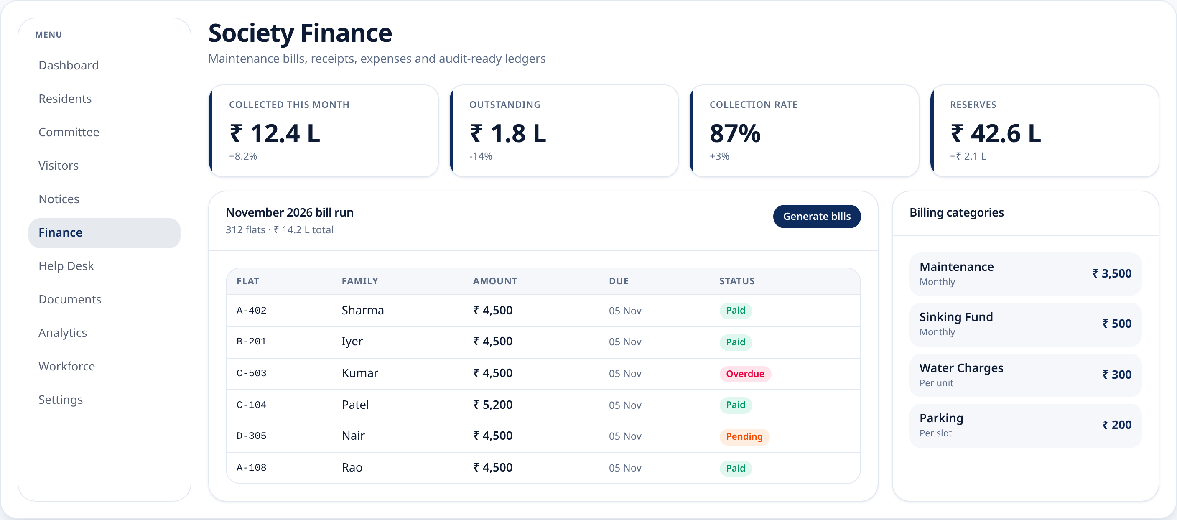1177x520 pixels.
Task: Click flat A-402 in the table
Action: point(251,310)
